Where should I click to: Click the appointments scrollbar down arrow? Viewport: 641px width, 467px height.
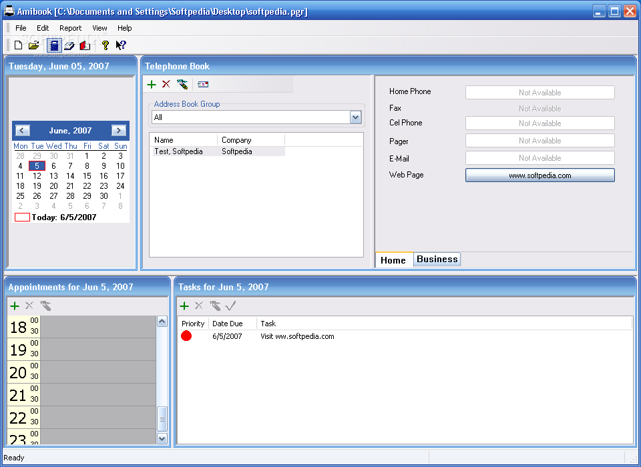pos(162,439)
